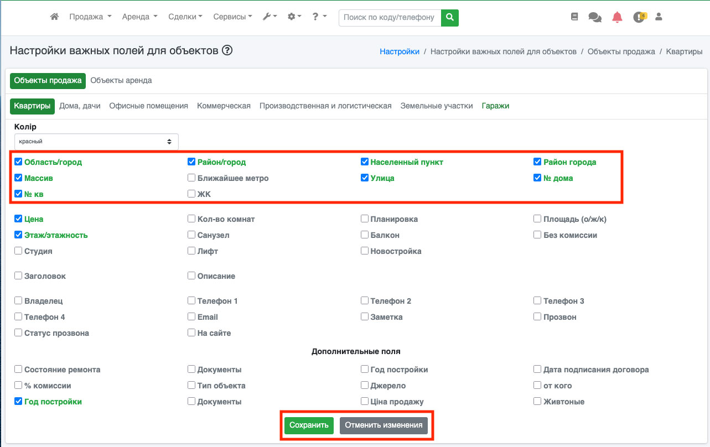Viewport: 710px width, 447px height.
Task: Expand the wrench tools dropdown
Action: point(270,17)
